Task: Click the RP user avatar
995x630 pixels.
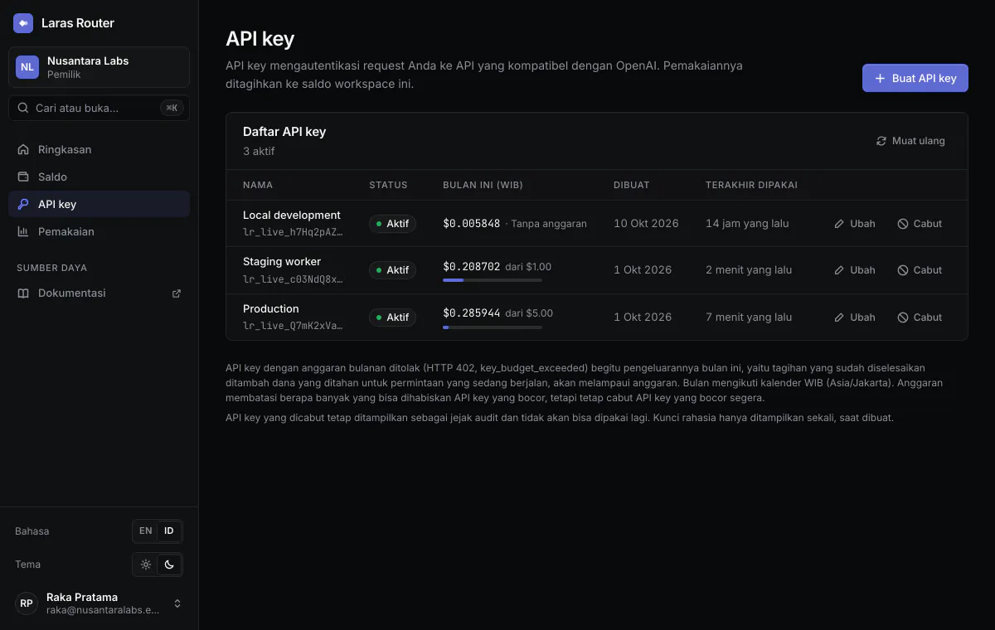Action: coord(27,603)
